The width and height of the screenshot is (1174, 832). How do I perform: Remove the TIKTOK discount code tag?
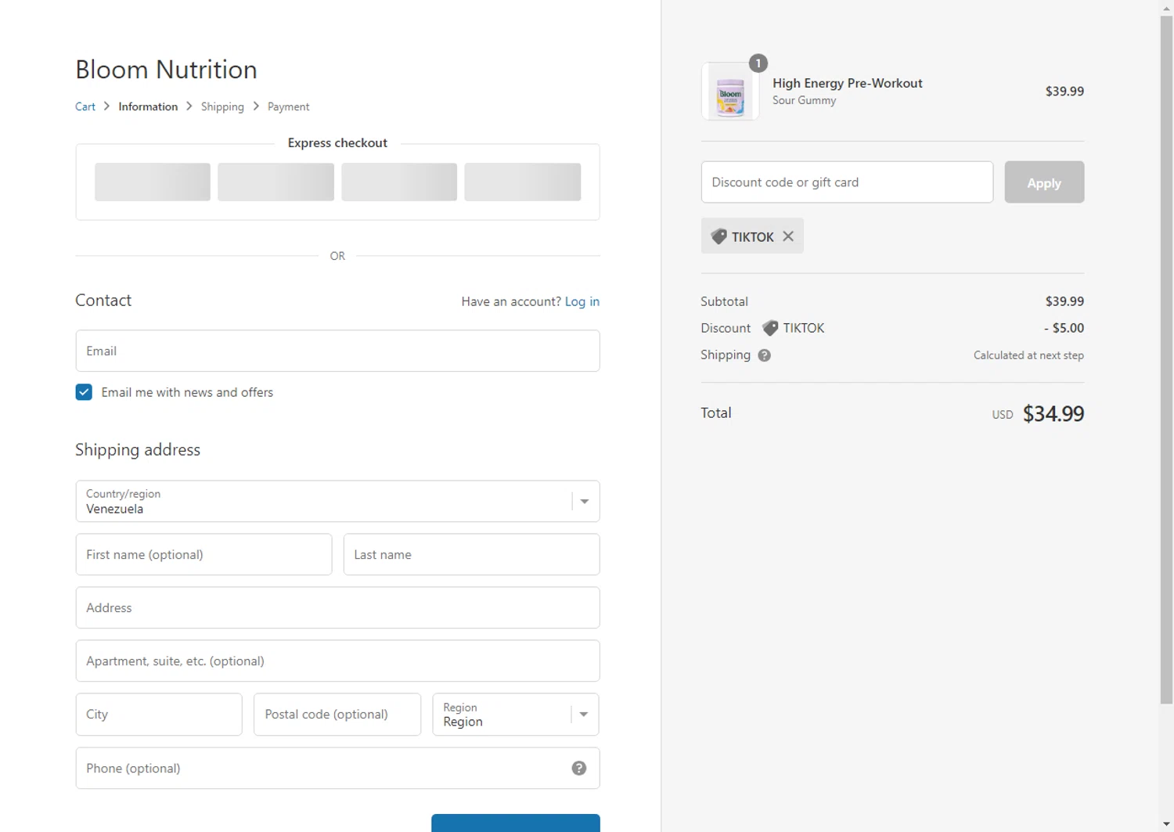pyautogui.click(x=788, y=236)
